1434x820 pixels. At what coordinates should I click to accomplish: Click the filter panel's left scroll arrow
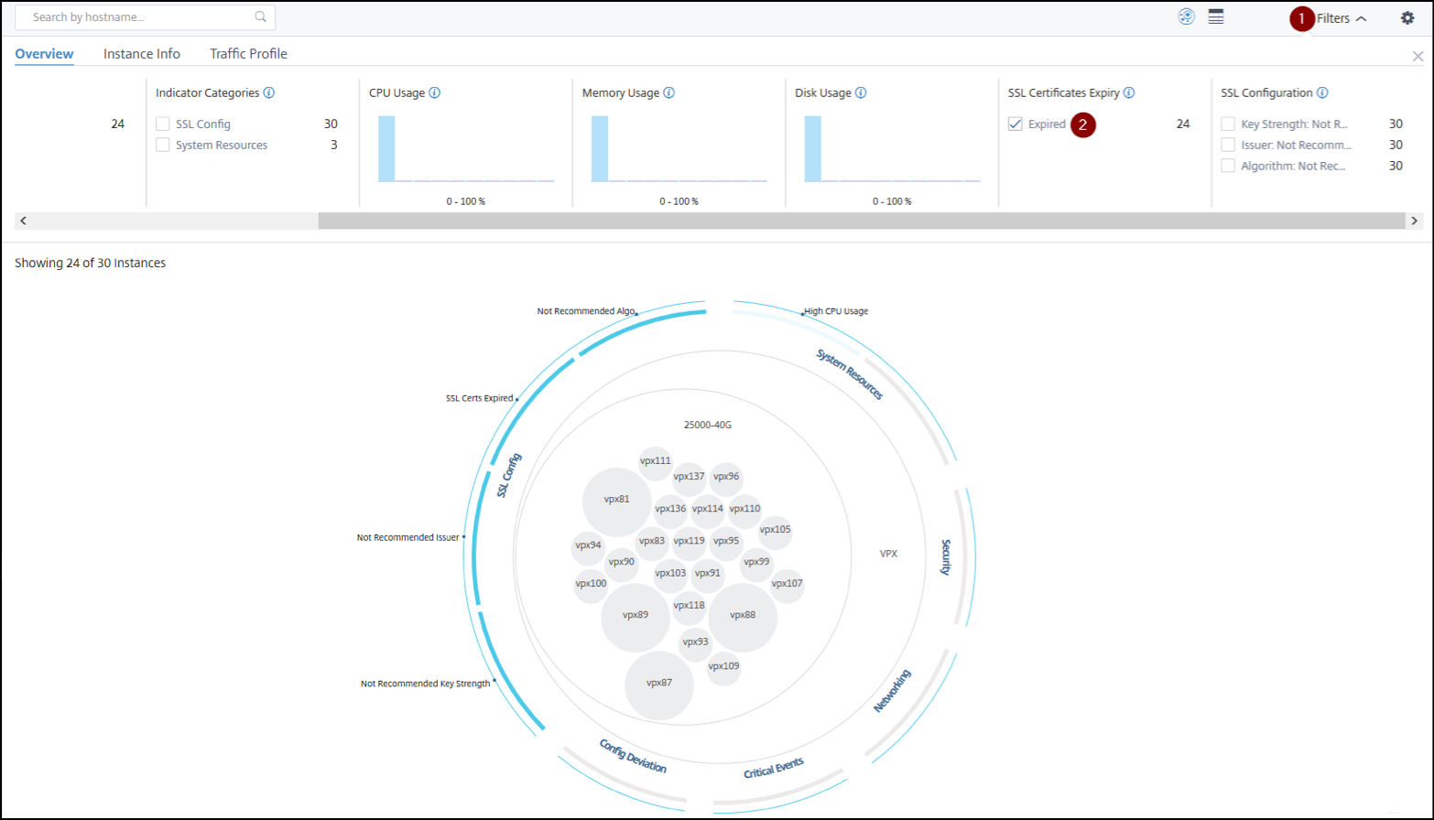[23, 221]
